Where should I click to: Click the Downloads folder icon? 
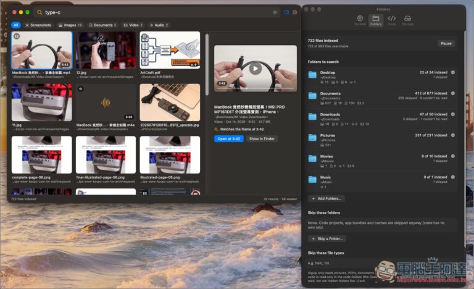tap(312, 117)
